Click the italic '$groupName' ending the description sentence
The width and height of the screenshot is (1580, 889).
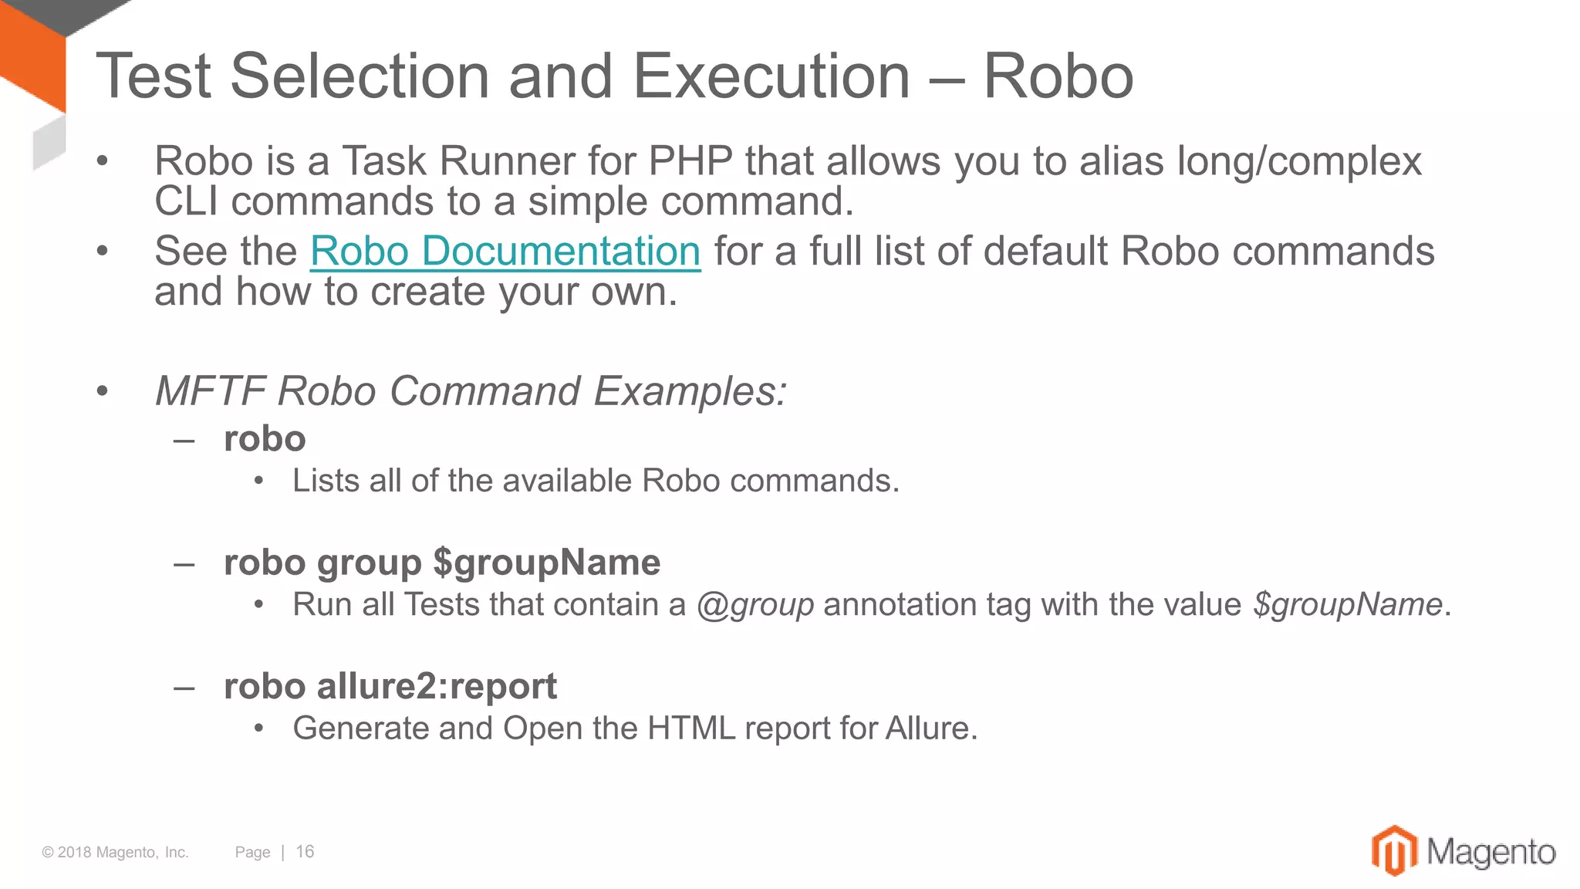[1347, 604]
